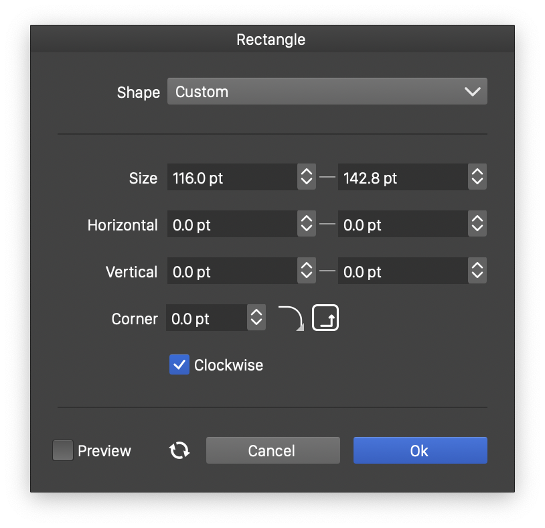Click the size link between width and height
The height and width of the screenshot is (528, 545).
pyautogui.click(x=327, y=178)
